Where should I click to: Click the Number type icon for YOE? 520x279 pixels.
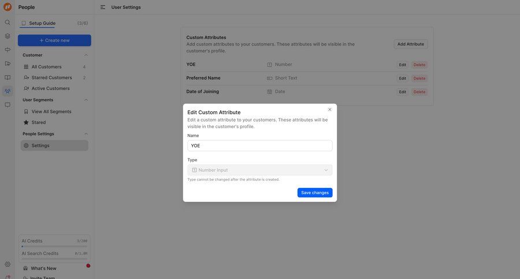[270, 65]
